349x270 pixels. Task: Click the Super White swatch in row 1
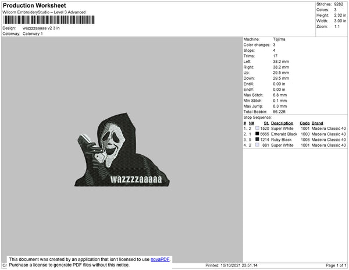pos(257,128)
